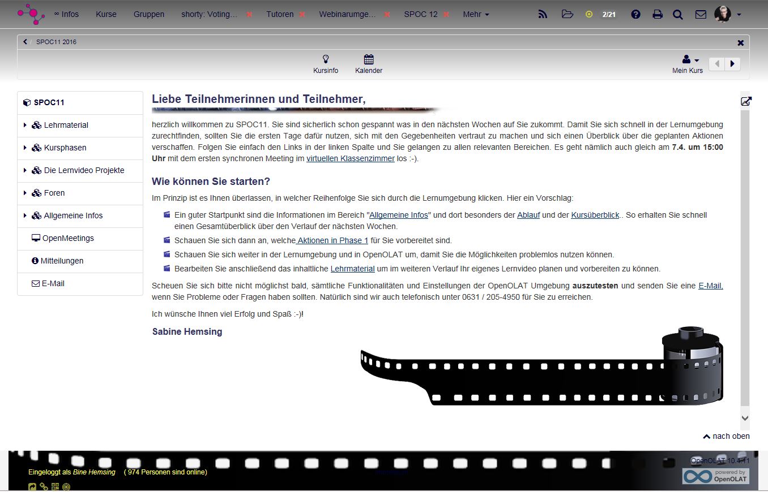This screenshot has height=492, width=768.
Task: Open search with magnifier icon
Action: click(x=677, y=14)
